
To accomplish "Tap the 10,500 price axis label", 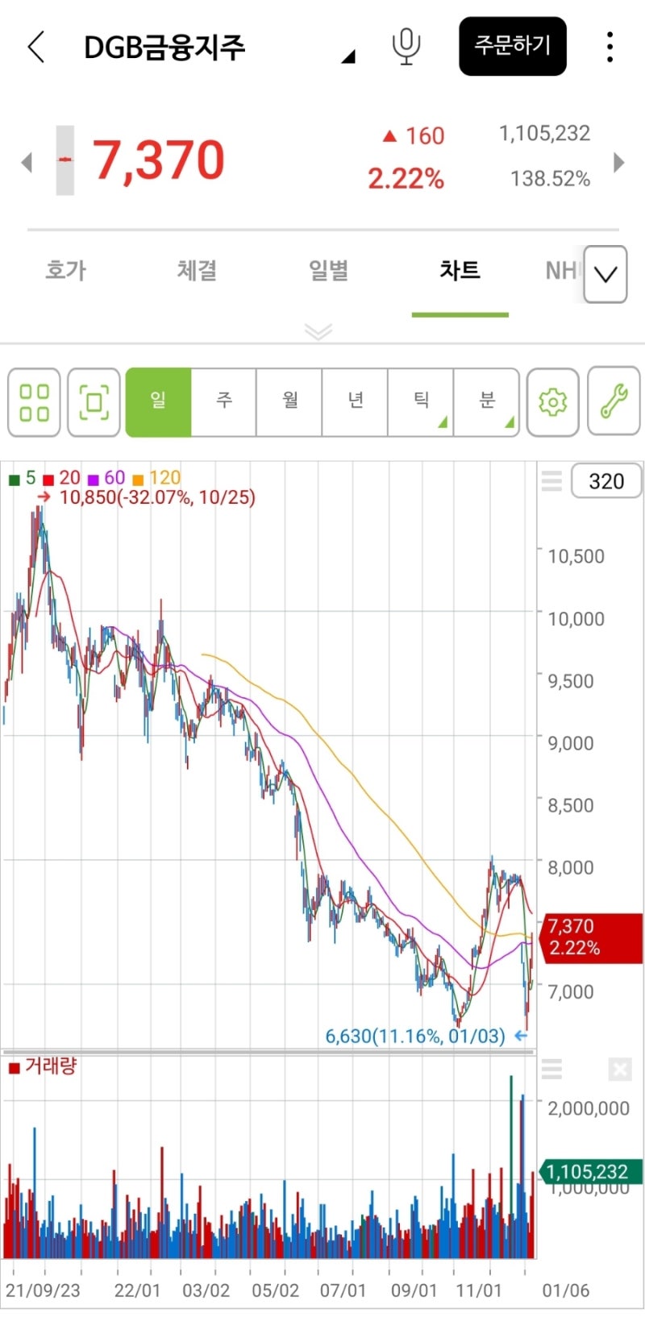I will [576, 556].
